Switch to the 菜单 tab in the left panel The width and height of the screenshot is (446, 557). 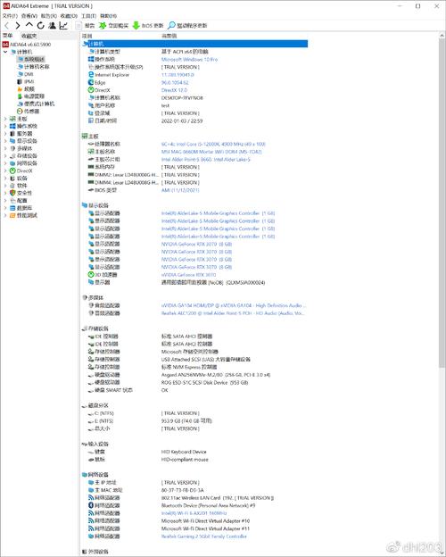[8, 36]
